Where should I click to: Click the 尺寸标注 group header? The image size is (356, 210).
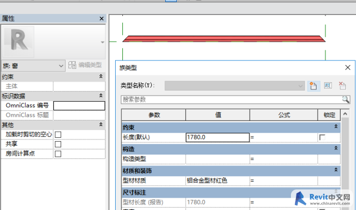click(231, 192)
